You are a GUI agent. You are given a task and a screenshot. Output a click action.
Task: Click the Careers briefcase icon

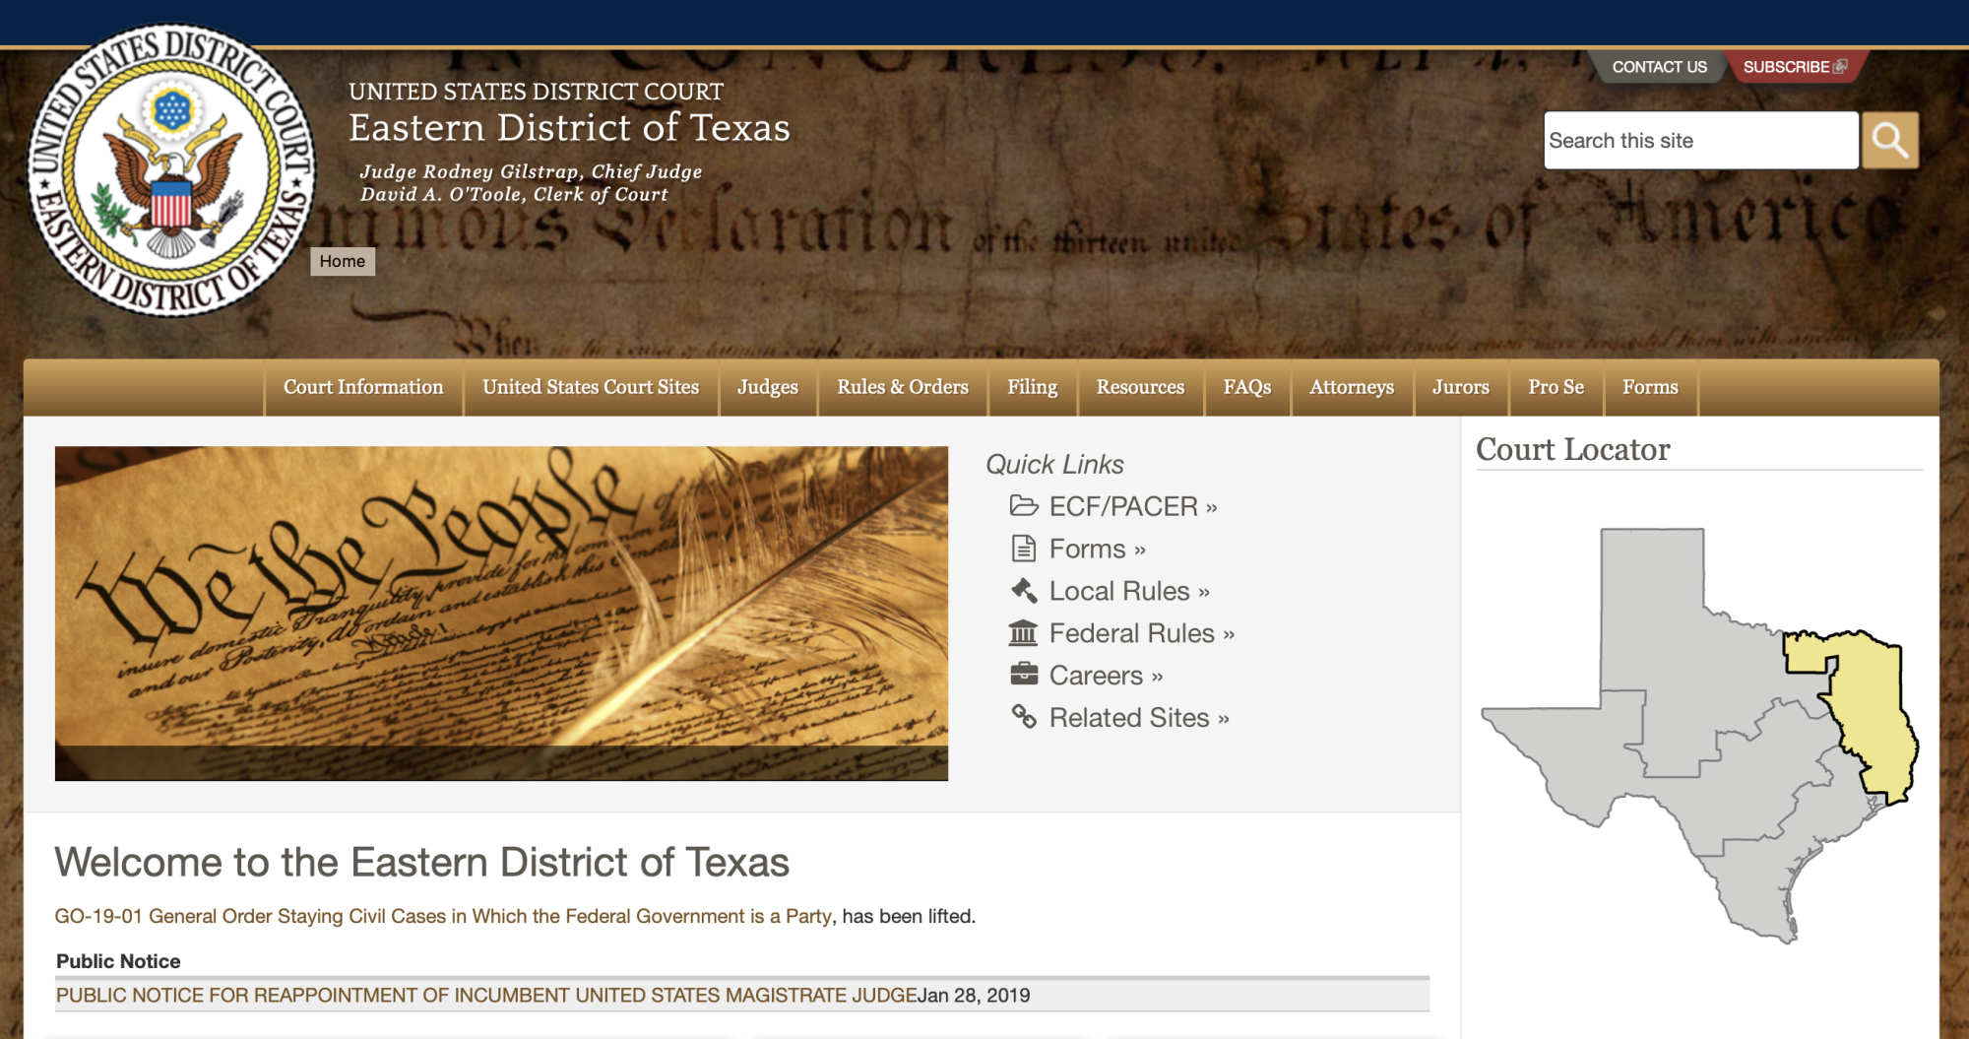(x=1024, y=675)
